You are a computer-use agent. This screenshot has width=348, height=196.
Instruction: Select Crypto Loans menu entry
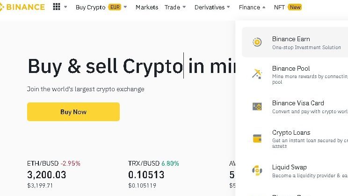[x=291, y=133]
